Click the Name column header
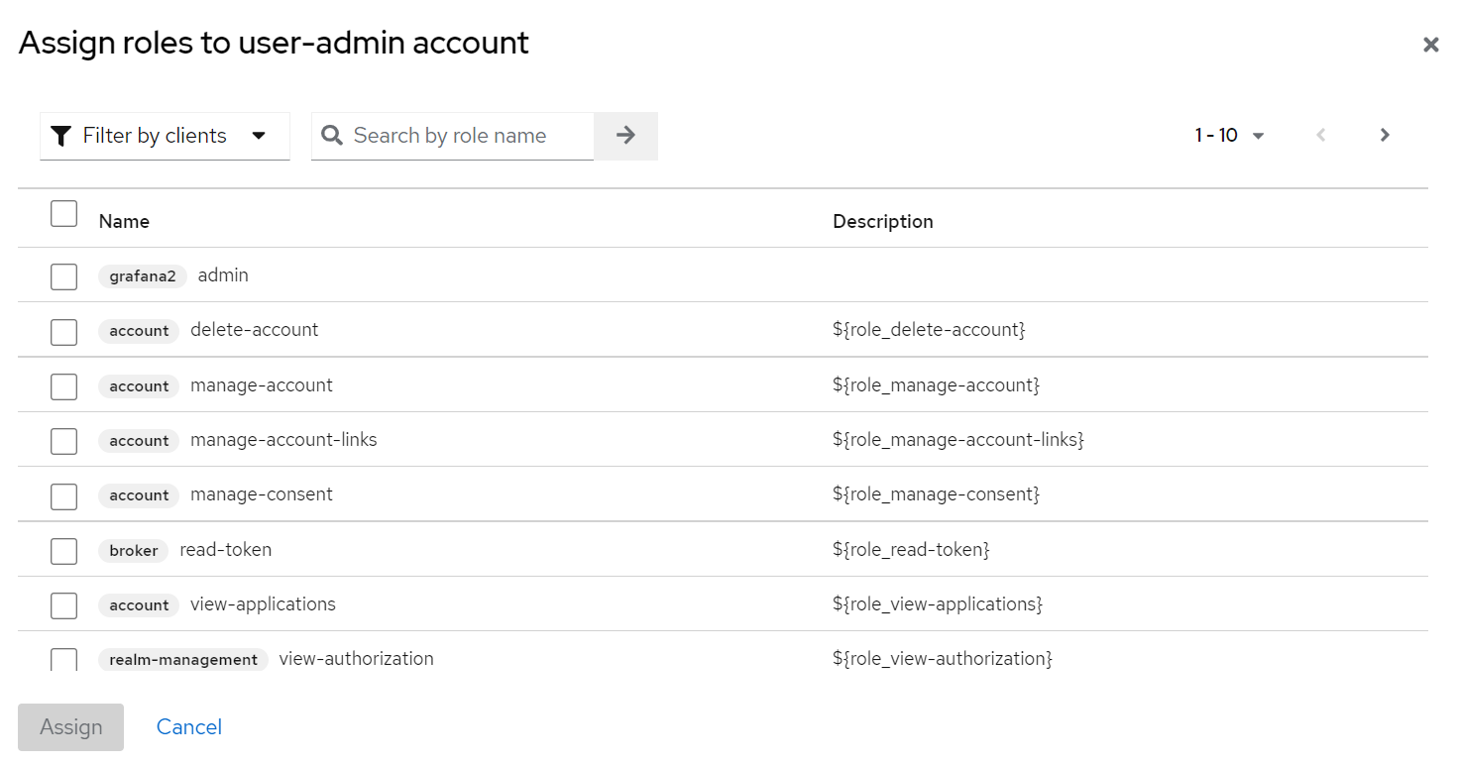The image size is (1460, 764). point(124,222)
